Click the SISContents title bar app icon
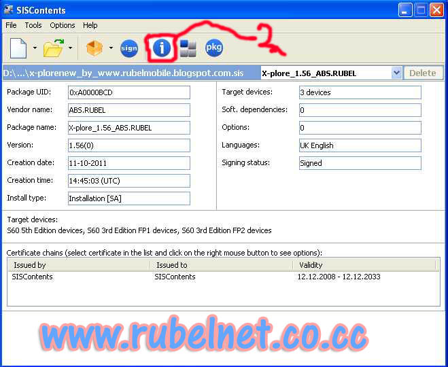This screenshot has height=367, width=448. [x=8, y=10]
